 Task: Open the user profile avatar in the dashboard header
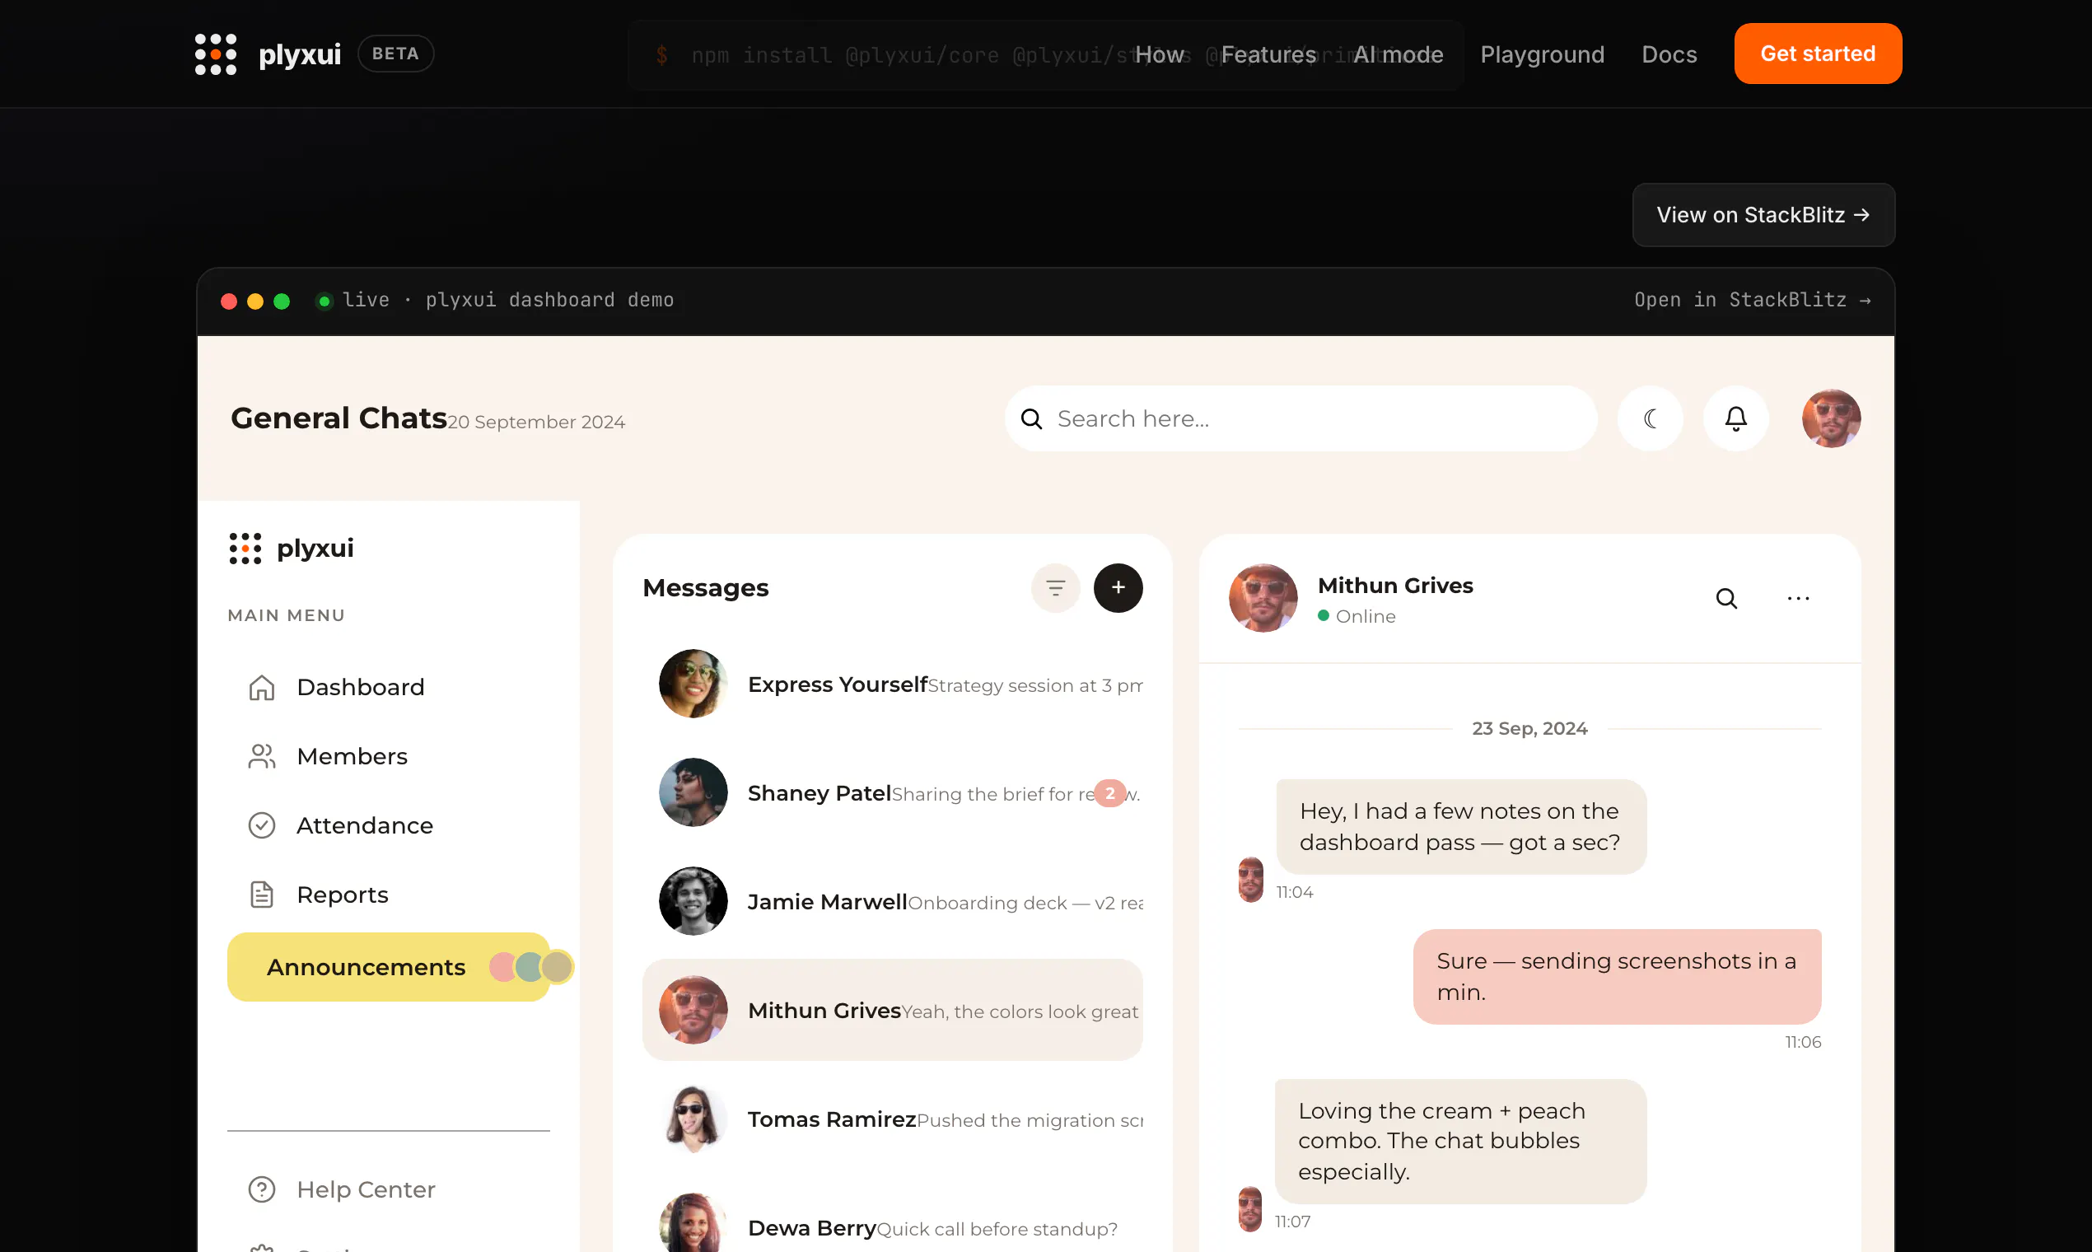tap(1830, 418)
